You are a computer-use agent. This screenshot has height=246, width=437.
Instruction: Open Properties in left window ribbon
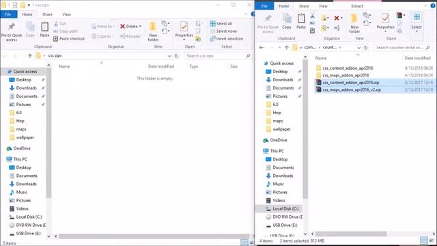(184, 31)
